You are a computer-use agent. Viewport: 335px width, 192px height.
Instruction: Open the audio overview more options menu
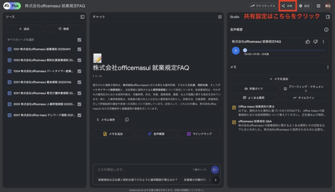tap(323, 42)
